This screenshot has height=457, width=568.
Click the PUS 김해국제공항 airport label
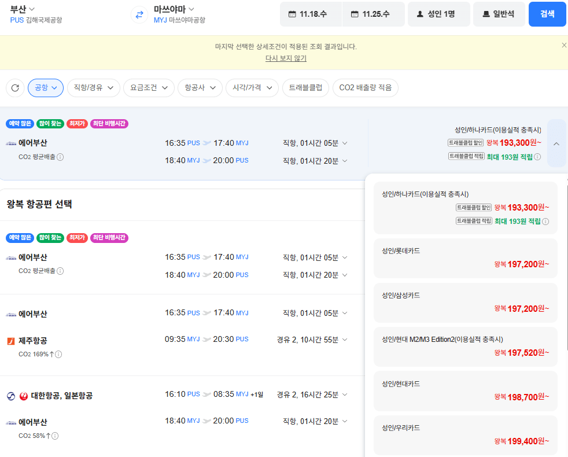(36, 20)
